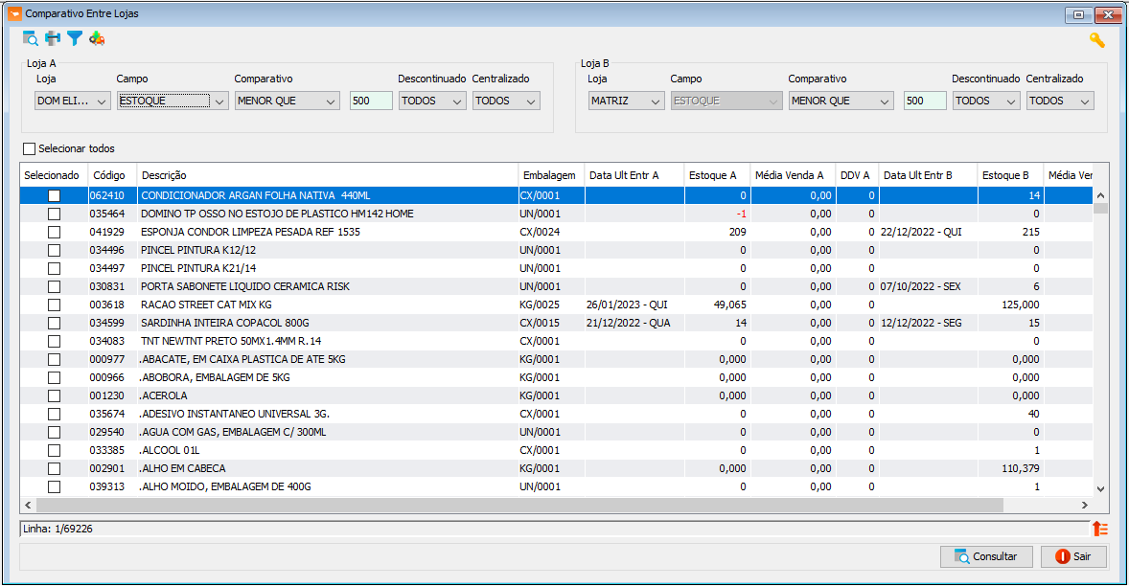Screen dimensions: 1129x587
Task: Click the Código column header
Action: pos(111,175)
